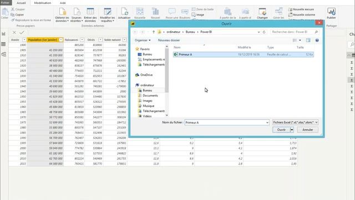Click the Bureau breadcrumb in address bar
The image size is (355, 200).
[x=190, y=32]
